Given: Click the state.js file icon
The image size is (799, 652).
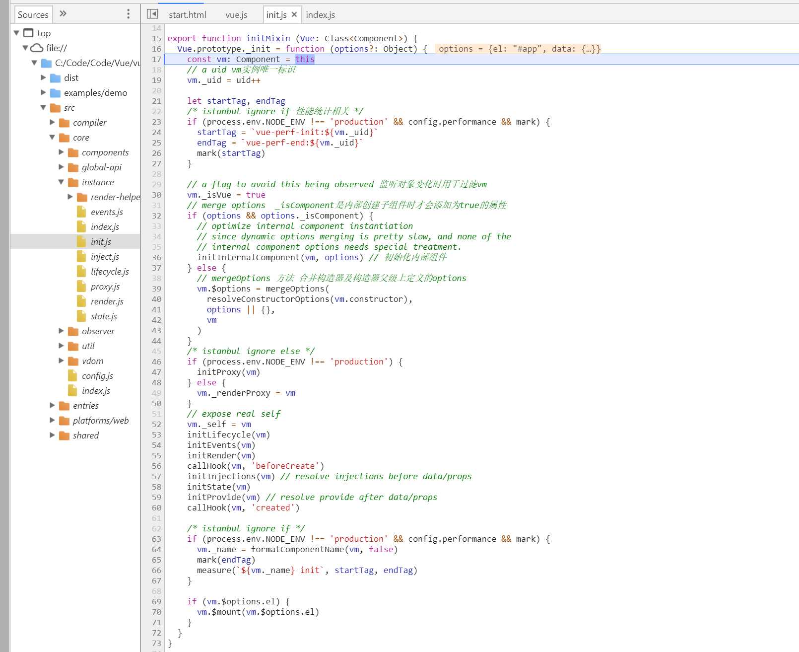Looking at the screenshot, I should tap(82, 316).
